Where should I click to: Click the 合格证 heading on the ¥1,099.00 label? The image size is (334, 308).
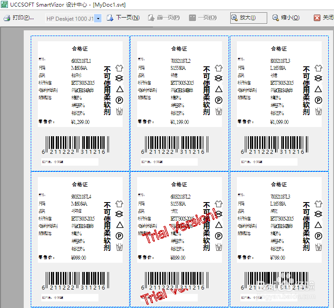click(x=279, y=49)
